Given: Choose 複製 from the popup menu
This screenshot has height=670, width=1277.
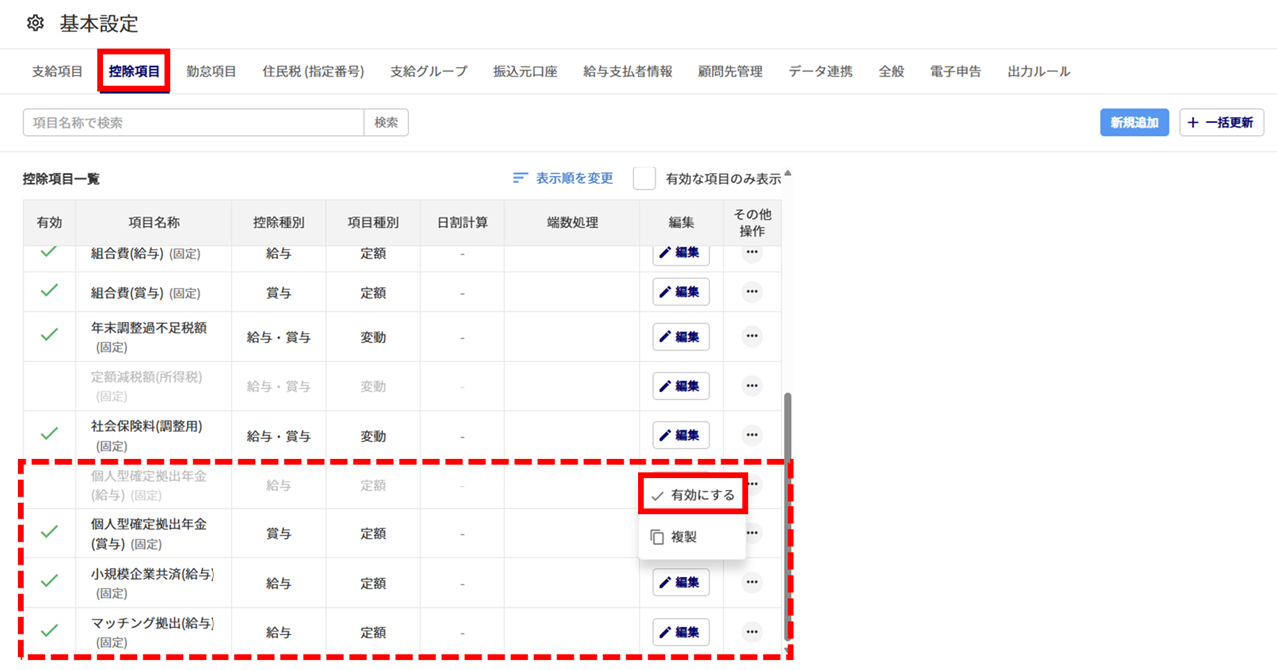Looking at the screenshot, I should click(x=684, y=537).
